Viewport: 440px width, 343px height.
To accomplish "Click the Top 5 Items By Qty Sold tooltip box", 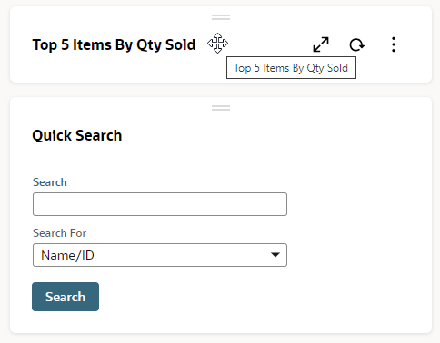I will [x=291, y=68].
